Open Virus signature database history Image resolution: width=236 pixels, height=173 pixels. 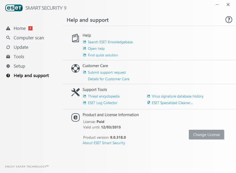pos(178,96)
